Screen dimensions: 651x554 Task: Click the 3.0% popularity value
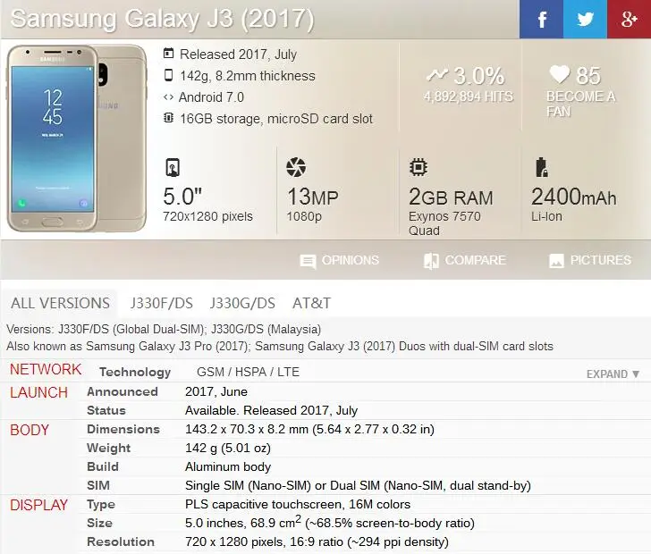[478, 76]
